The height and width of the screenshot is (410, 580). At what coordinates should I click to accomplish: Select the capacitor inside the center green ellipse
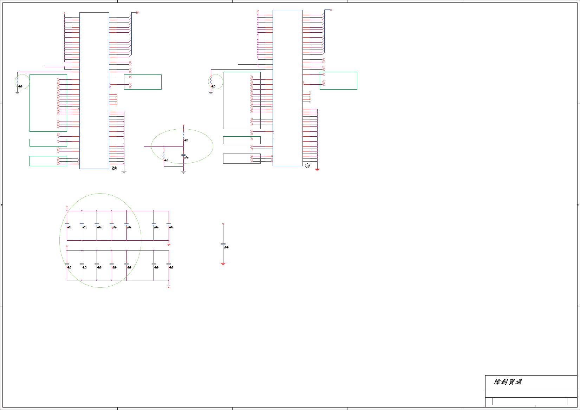click(x=183, y=155)
